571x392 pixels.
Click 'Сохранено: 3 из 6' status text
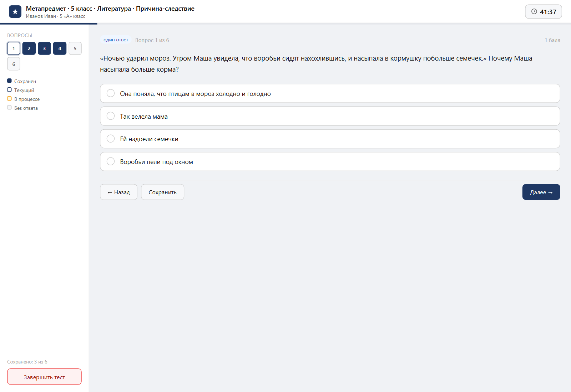click(27, 362)
